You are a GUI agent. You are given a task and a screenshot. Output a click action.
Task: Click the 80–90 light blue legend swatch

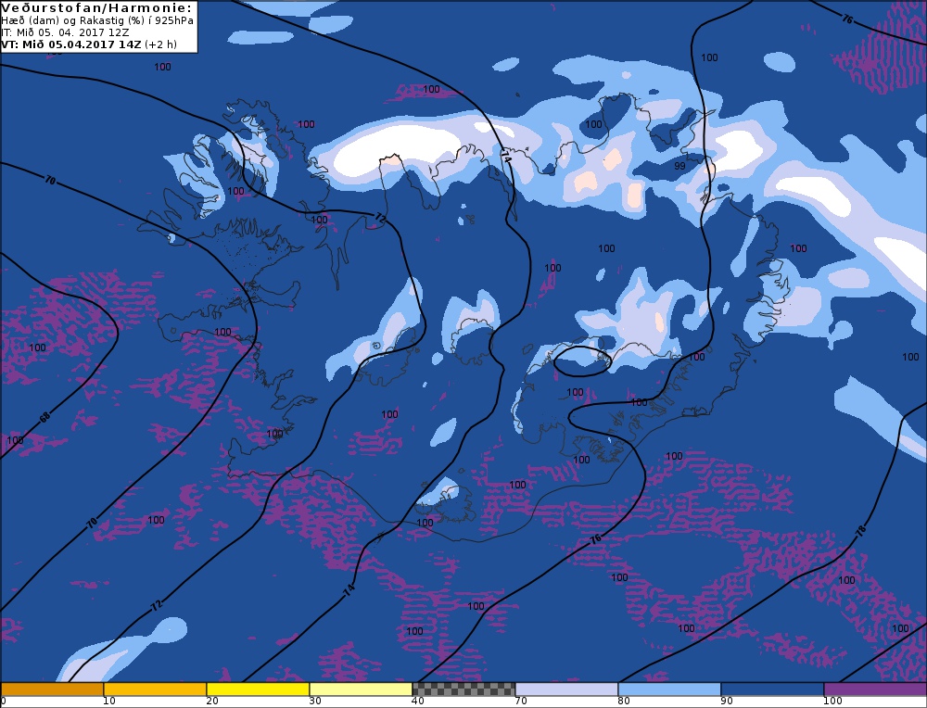[x=669, y=689]
